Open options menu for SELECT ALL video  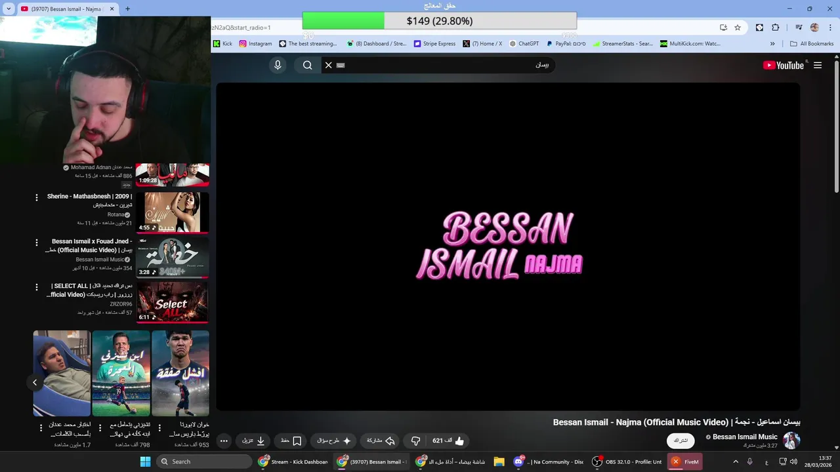point(37,287)
